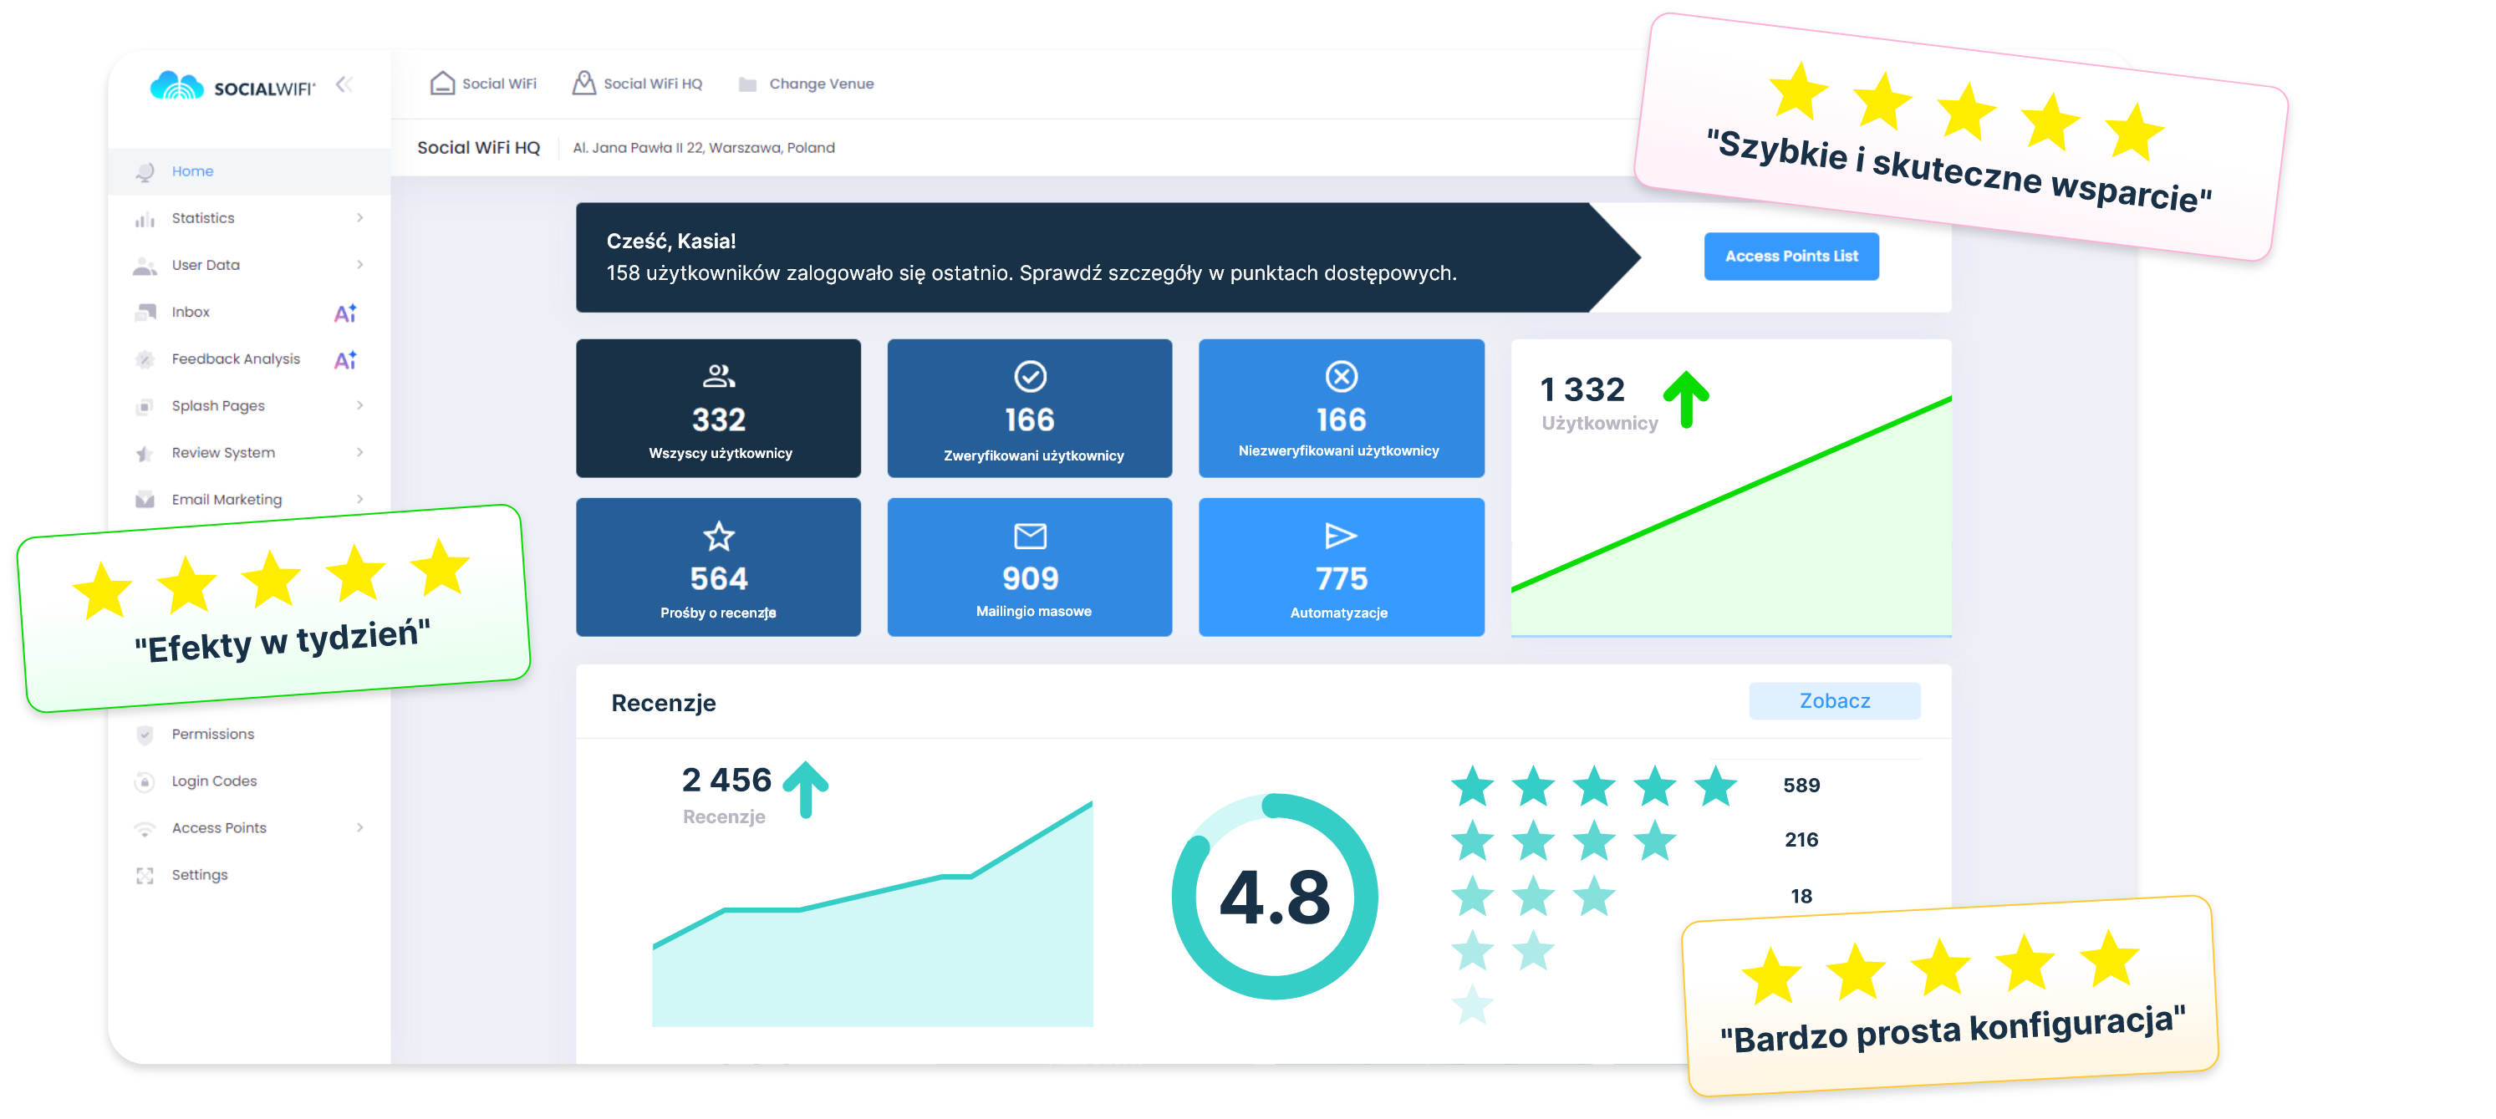Click the AI badge next to Inbox
Screen dimensions: 2496x1119
tap(345, 313)
